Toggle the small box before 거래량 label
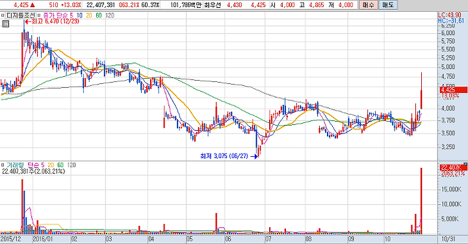The image size is (468, 244). pyautogui.click(x=3, y=165)
